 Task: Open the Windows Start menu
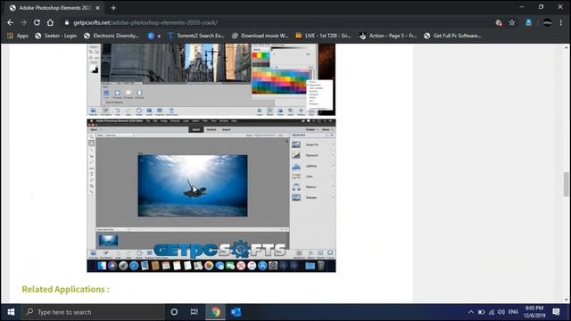11,312
